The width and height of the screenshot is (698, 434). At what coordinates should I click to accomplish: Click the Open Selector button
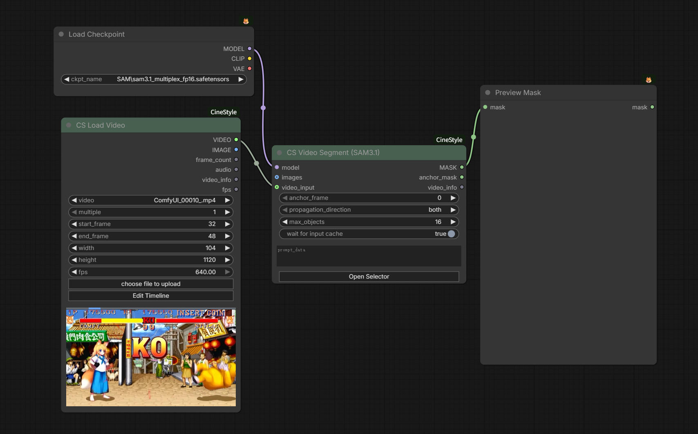[369, 277]
